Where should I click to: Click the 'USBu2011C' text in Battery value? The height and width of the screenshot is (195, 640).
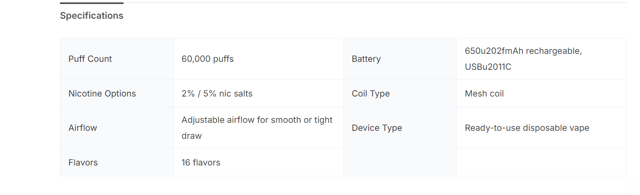(488, 67)
